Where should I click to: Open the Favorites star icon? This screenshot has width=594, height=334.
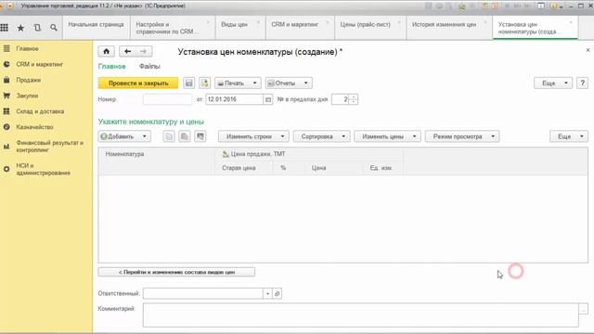click(20, 28)
